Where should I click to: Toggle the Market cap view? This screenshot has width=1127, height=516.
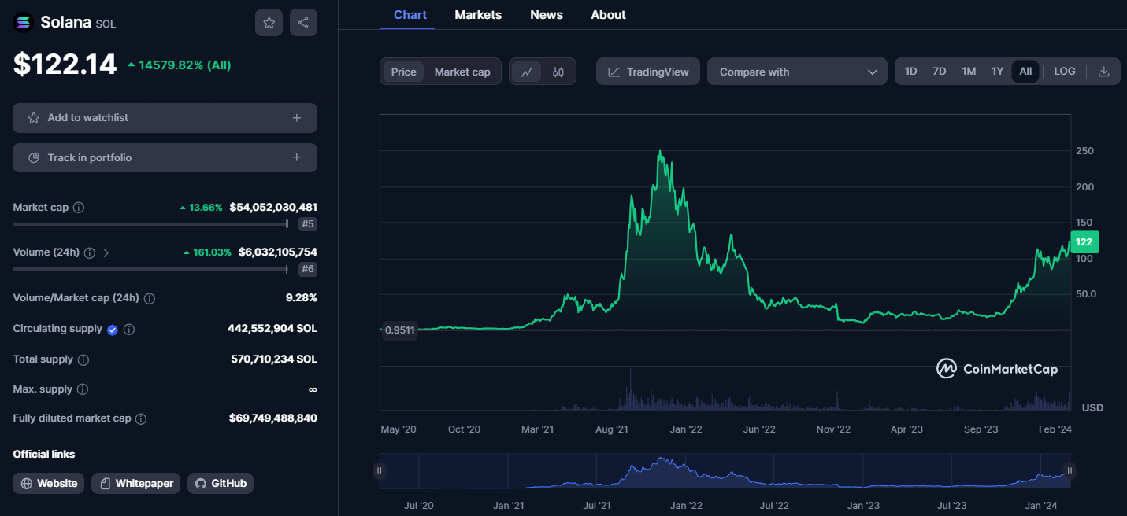pos(462,72)
